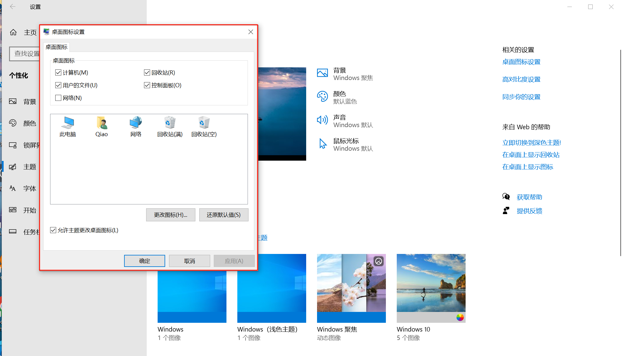
Task: Uncheck the 控制面板(O) checkbox
Action: tap(147, 85)
